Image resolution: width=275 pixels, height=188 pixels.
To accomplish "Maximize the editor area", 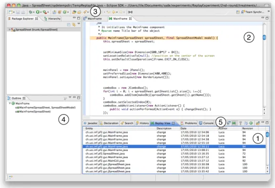I will (x=267, y=18).
